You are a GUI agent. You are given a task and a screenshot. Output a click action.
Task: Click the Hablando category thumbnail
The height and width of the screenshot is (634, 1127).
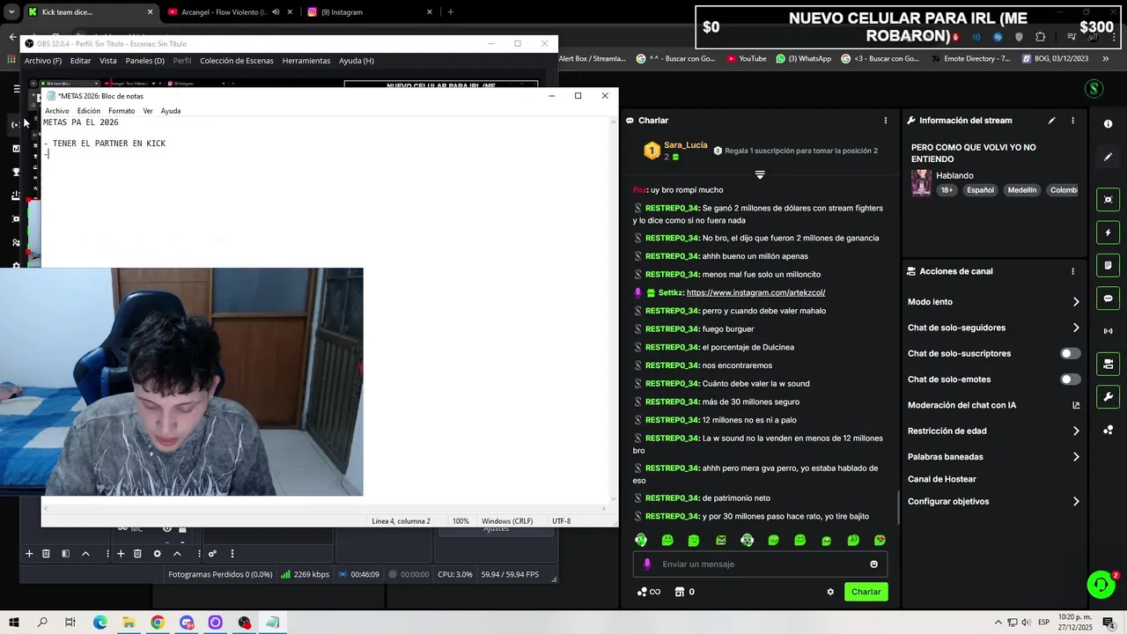point(921,182)
